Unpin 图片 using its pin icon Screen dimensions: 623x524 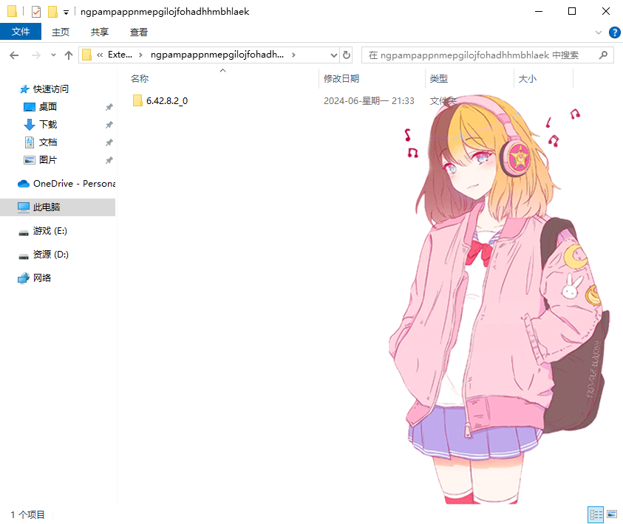tap(109, 160)
